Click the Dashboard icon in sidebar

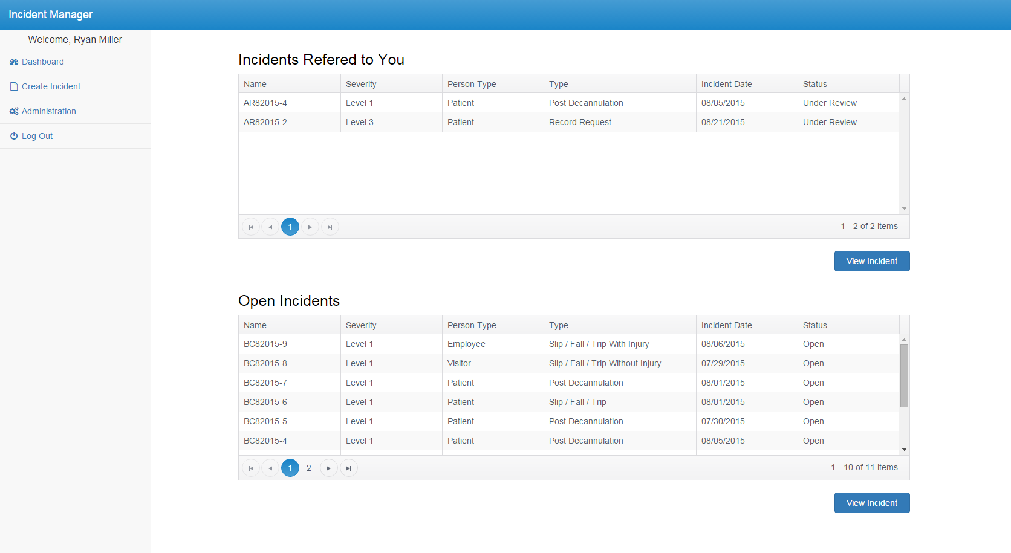(14, 62)
